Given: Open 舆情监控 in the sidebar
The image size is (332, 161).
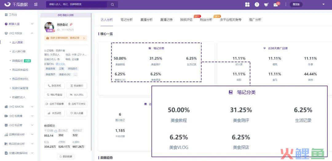Looking at the screenshot, I should [18, 61].
